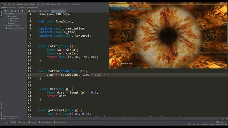Collapse getNormal function fold marker at line 28
228x128 pixels.
(38, 110)
